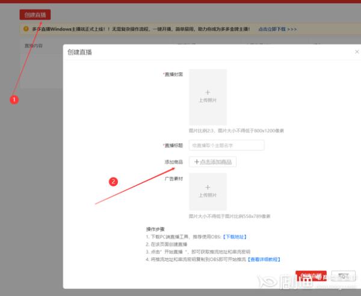361x296 pixels.
Task: Close the 创建直播 dialog
Action: point(357,52)
